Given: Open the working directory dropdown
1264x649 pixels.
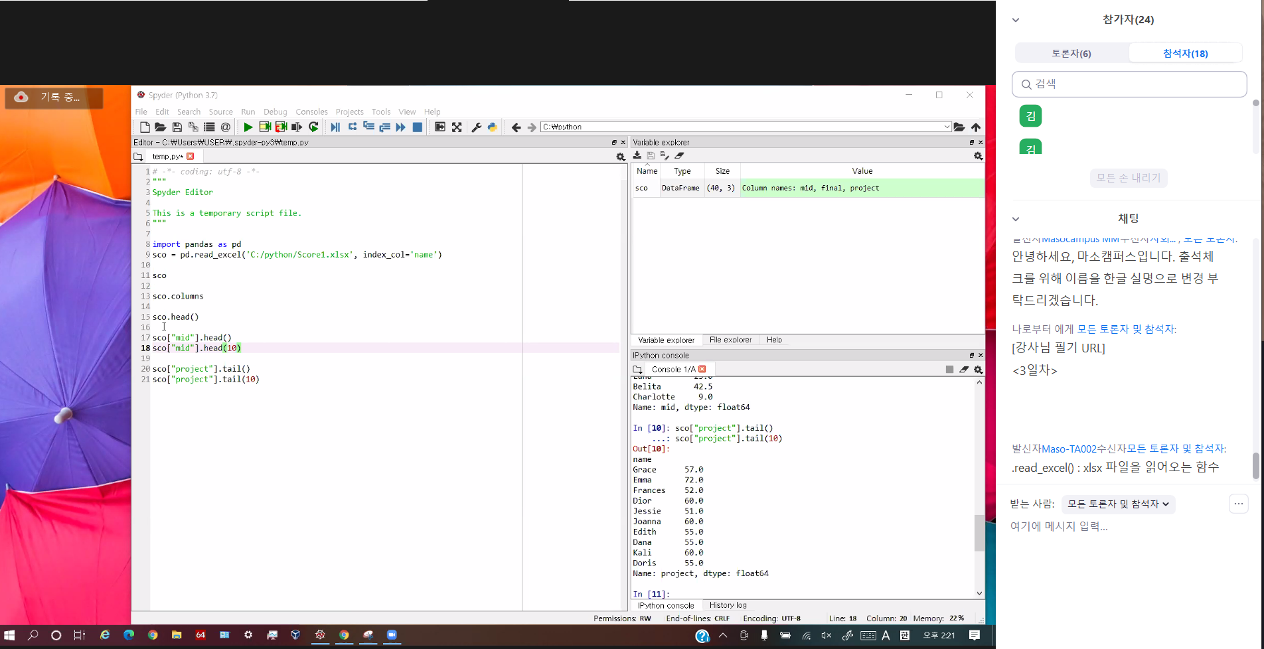Looking at the screenshot, I should 947,127.
